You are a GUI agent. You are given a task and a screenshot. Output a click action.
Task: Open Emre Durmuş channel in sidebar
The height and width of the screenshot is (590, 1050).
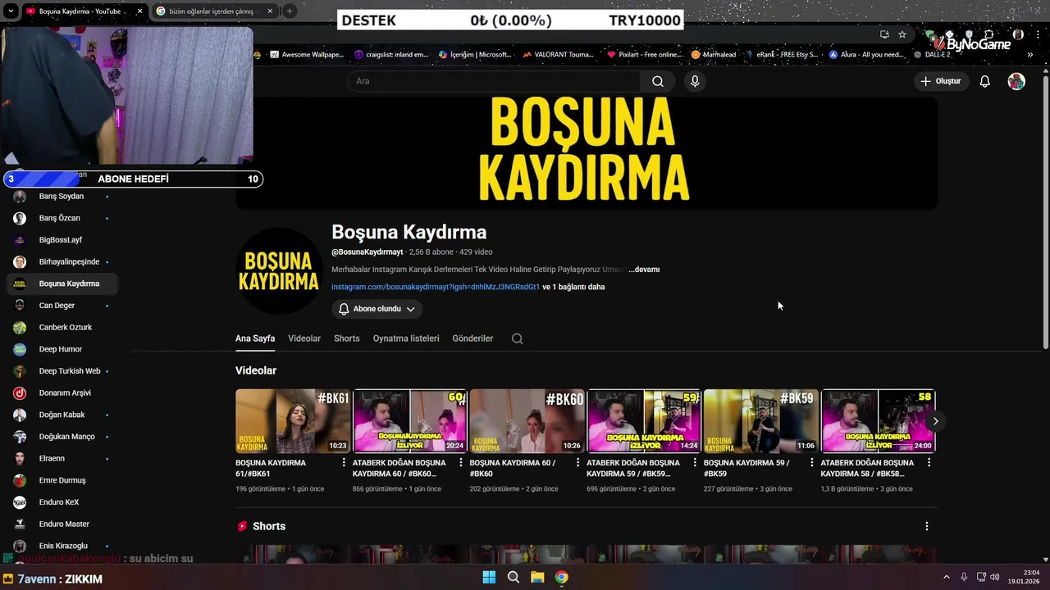pyautogui.click(x=62, y=480)
